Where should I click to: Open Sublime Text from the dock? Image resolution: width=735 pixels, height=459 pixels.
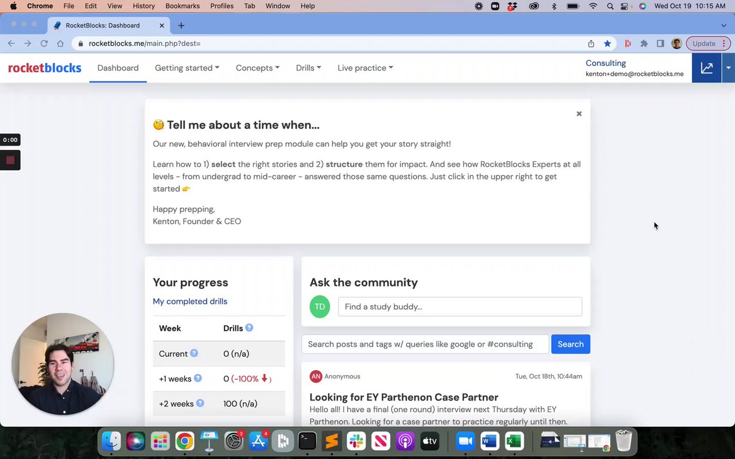[x=331, y=441]
